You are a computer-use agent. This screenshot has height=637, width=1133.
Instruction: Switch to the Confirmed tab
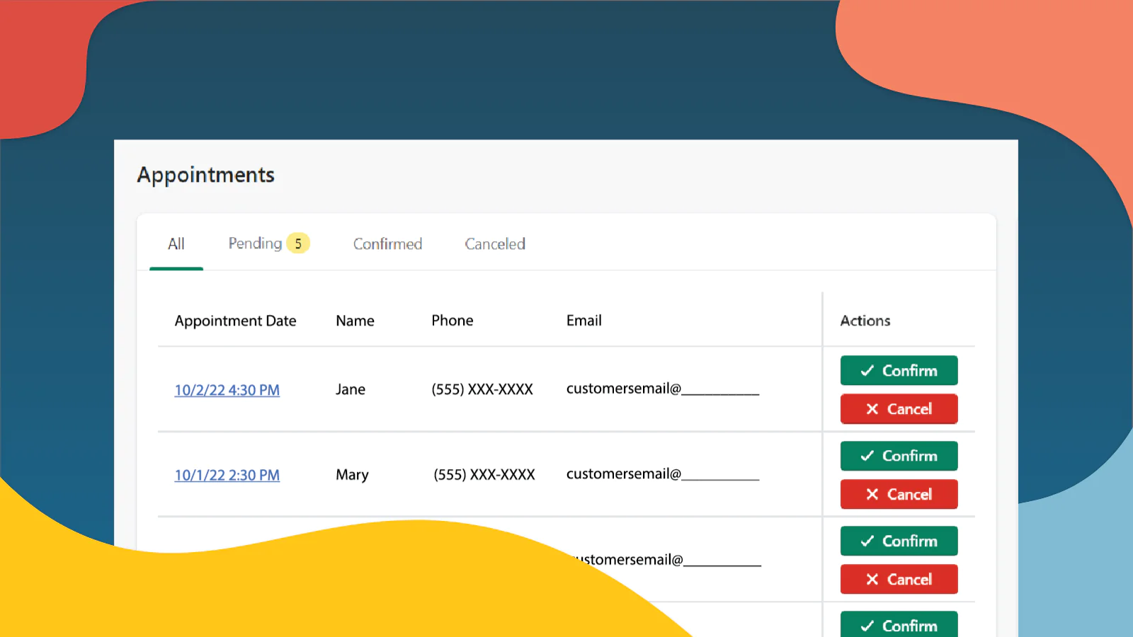pyautogui.click(x=387, y=244)
